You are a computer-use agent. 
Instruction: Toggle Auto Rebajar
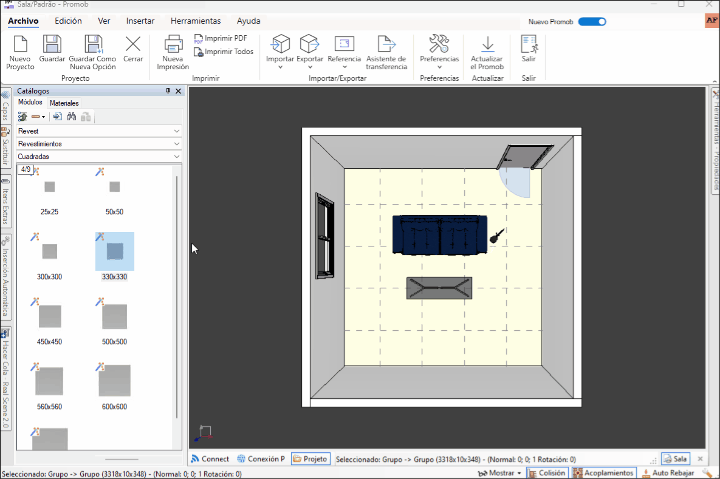pyautogui.click(x=668, y=473)
